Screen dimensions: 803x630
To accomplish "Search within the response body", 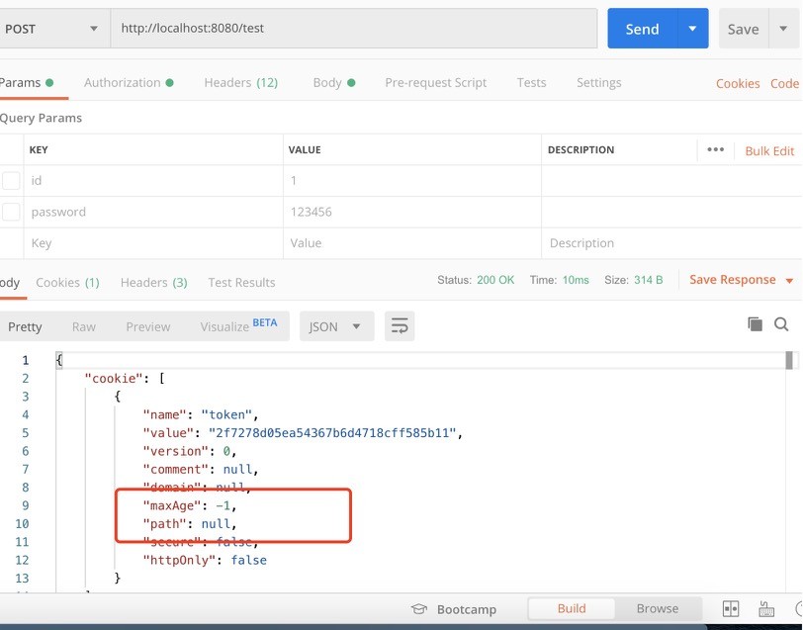I will pyautogui.click(x=781, y=323).
